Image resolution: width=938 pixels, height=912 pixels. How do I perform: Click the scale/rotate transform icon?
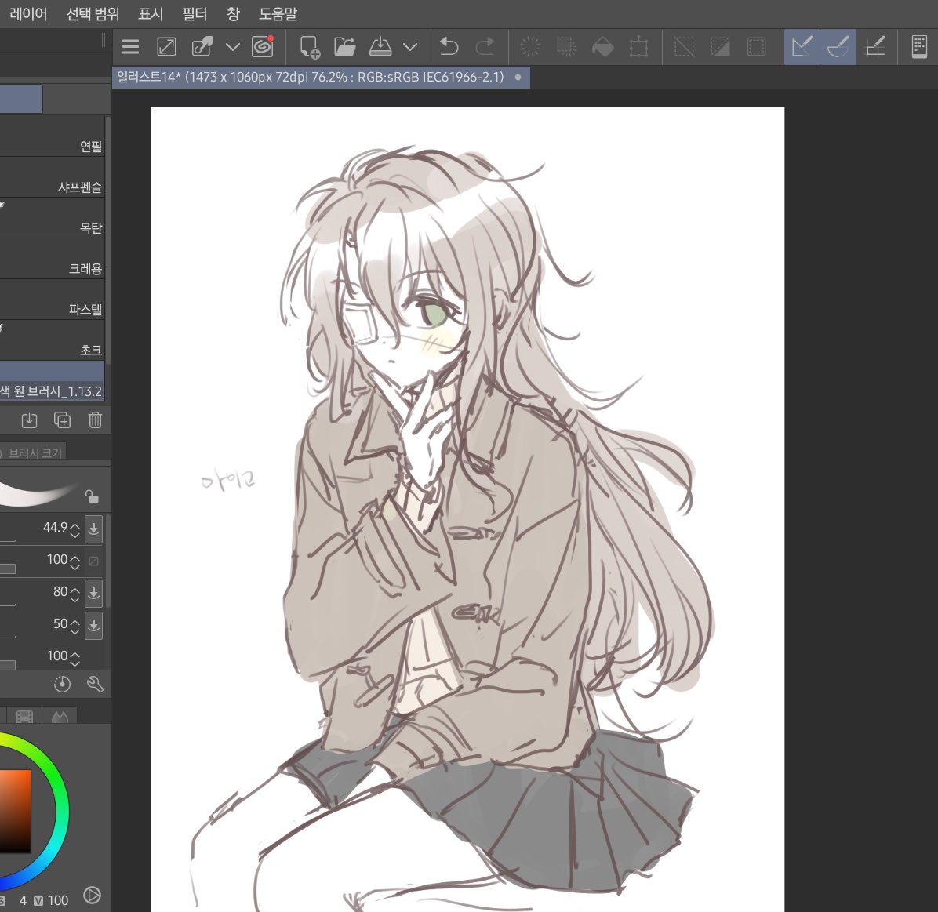[639, 46]
